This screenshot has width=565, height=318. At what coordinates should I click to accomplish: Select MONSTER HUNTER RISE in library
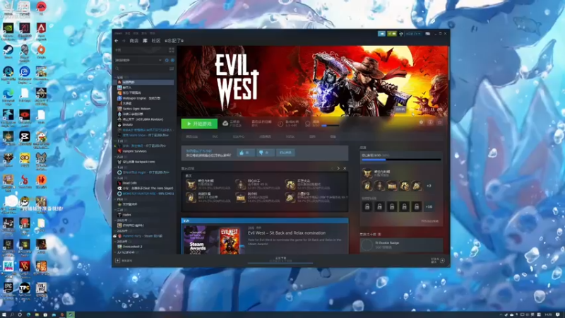(145, 194)
